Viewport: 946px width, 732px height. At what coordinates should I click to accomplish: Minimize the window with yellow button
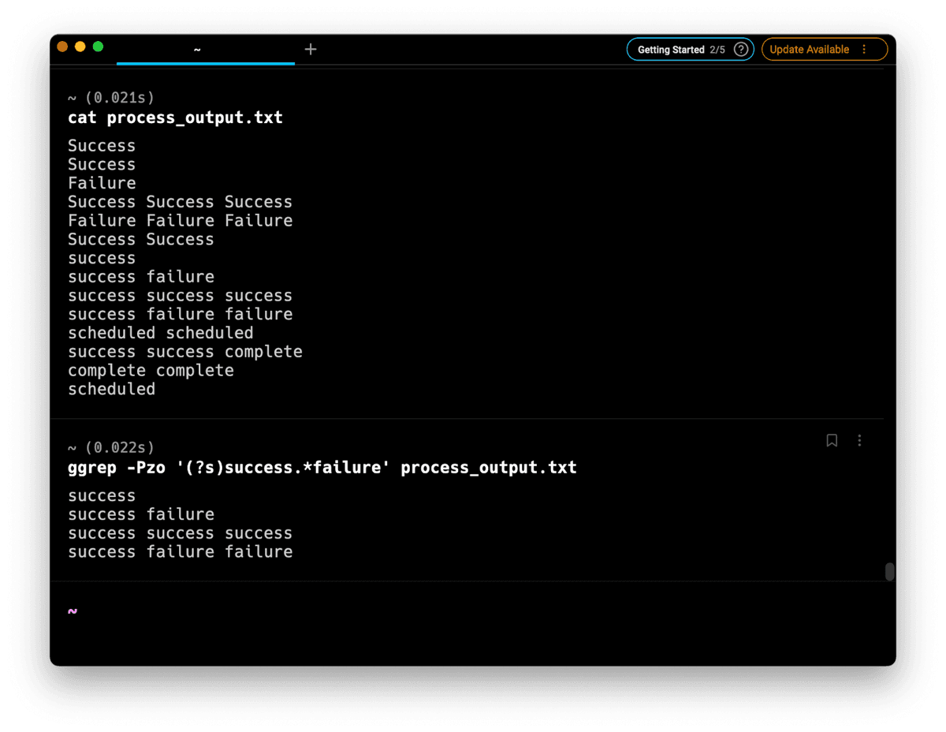(x=80, y=47)
